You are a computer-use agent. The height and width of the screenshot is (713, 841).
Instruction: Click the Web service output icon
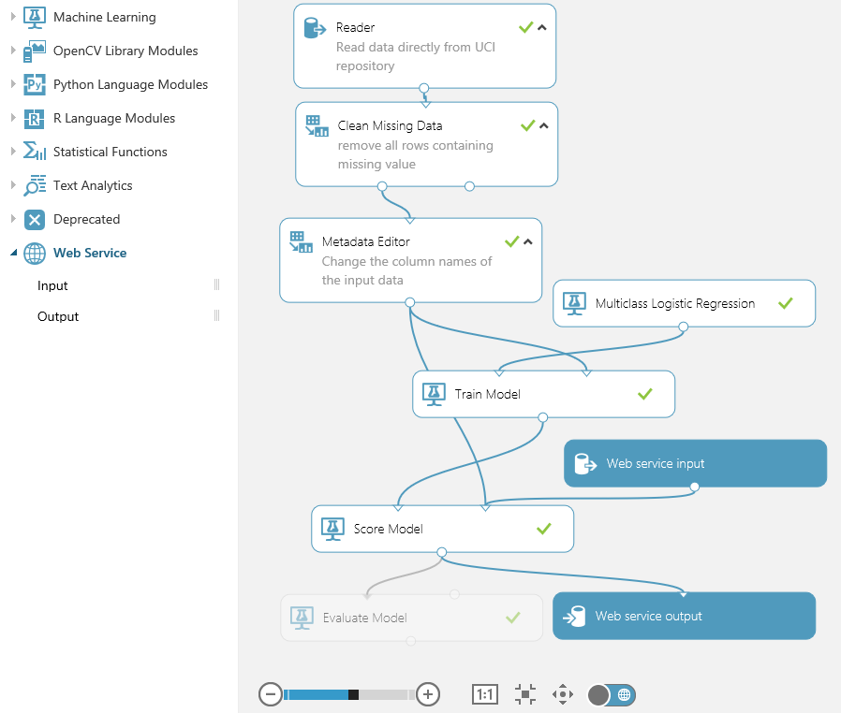point(574,616)
